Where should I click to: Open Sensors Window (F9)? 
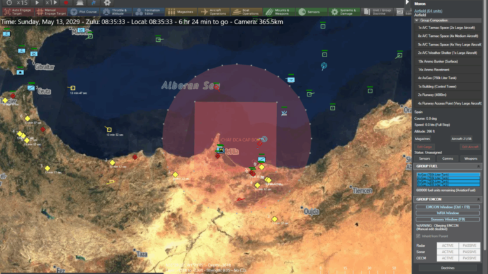pos(447,219)
